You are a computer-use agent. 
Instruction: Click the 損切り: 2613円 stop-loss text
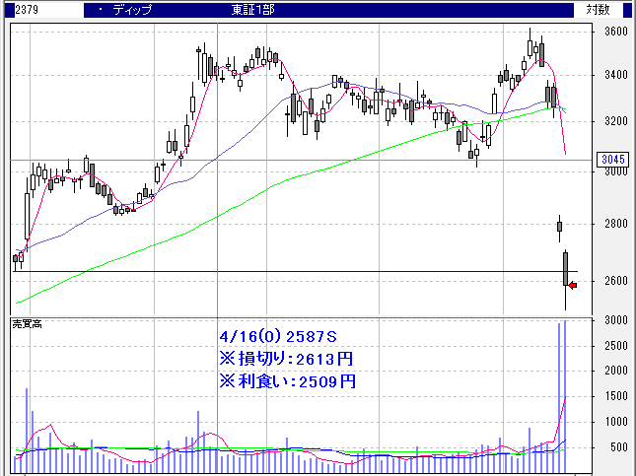click(x=287, y=359)
